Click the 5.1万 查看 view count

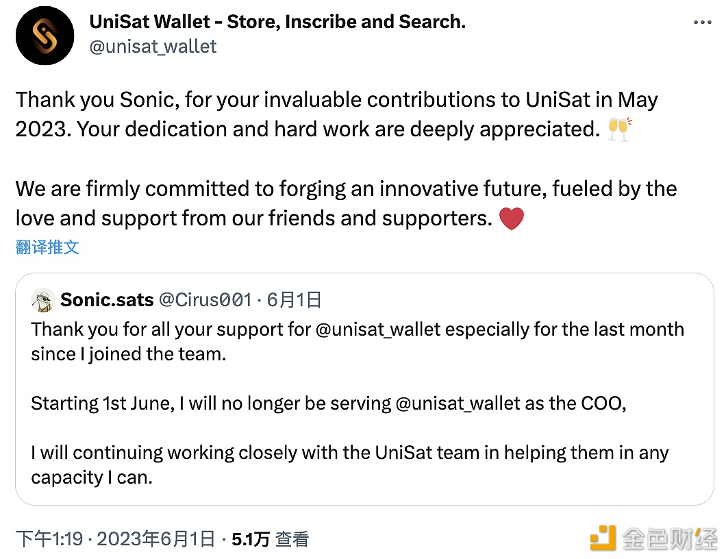270,539
